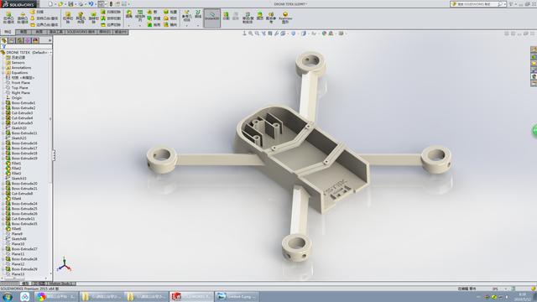
Task: Select the Linear Pattern tool
Action: click(x=140, y=15)
